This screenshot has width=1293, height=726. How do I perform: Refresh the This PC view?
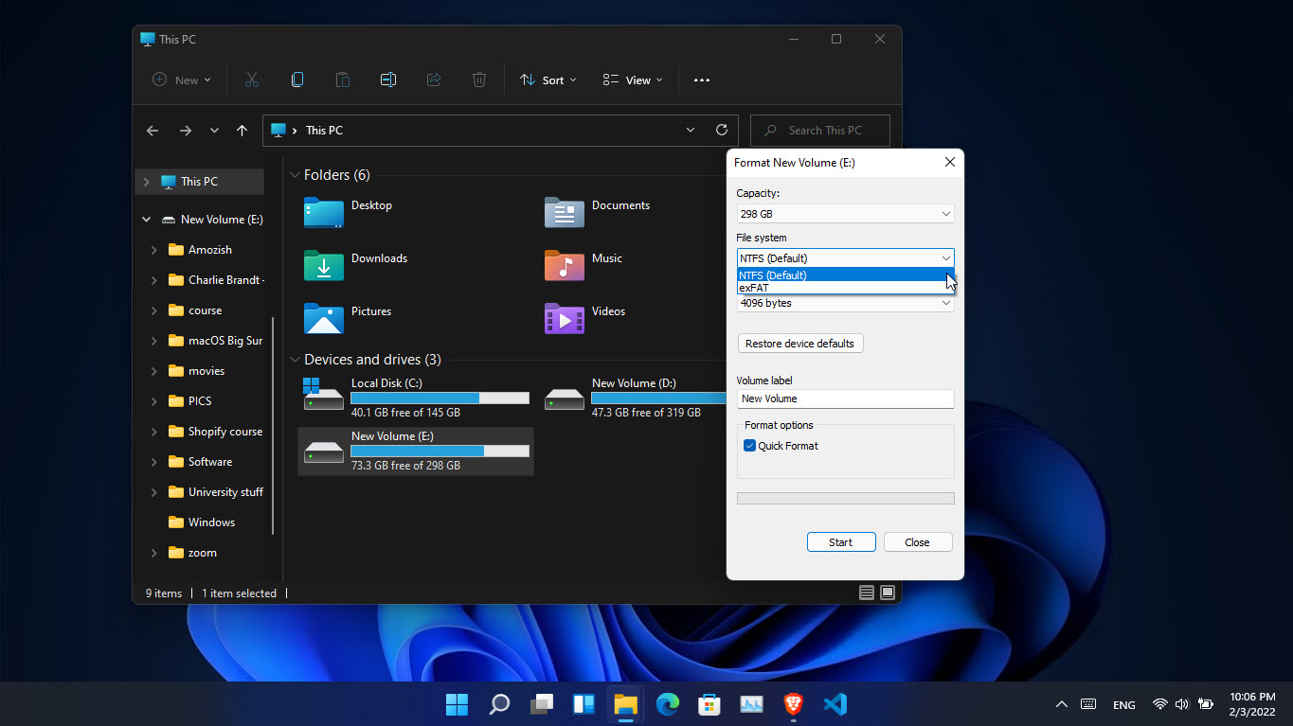722,130
